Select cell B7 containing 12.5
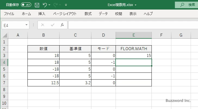The height and width of the screenshot is (109, 198). (x=44, y=83)
